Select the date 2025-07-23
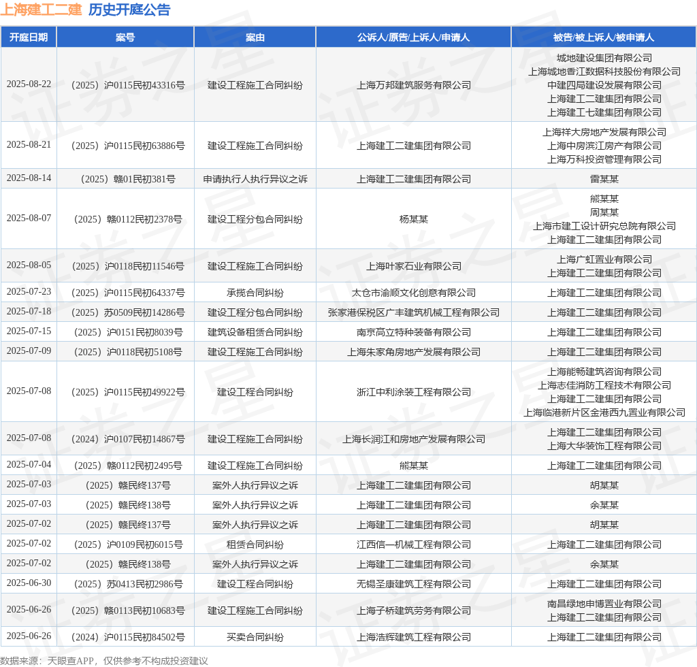Image resolution: width=697 pixels, height=667 pixels. (x=29, y=291)
